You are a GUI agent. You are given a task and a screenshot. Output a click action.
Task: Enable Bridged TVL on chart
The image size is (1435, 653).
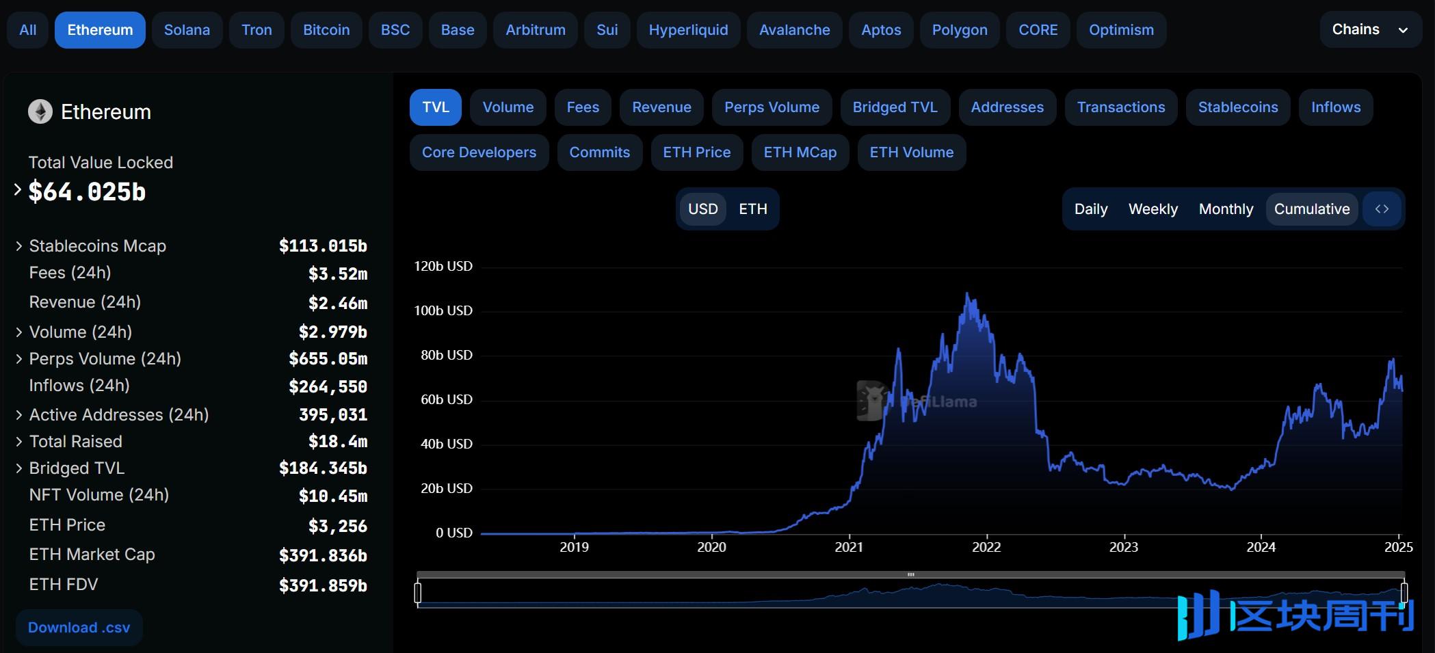(895, 107)
